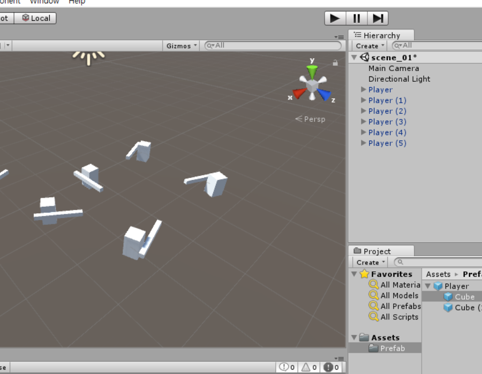
Task: Click the magnifier icon beside All Models
Action: coord(373,295)
